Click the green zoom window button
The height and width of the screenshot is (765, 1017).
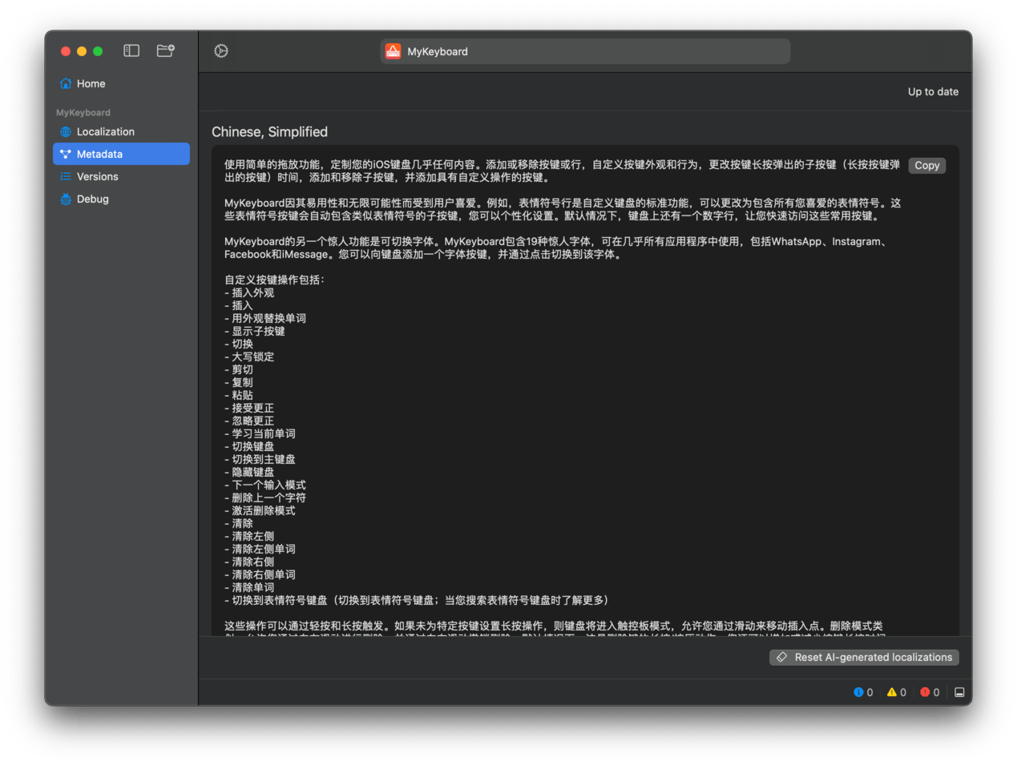98,51
